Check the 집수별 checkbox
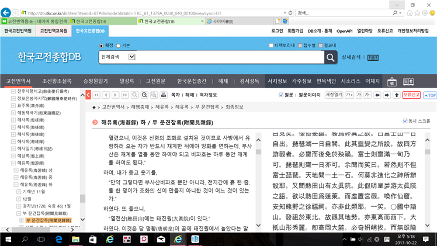Viewport: 437px width, 246px height. point(300,46)
